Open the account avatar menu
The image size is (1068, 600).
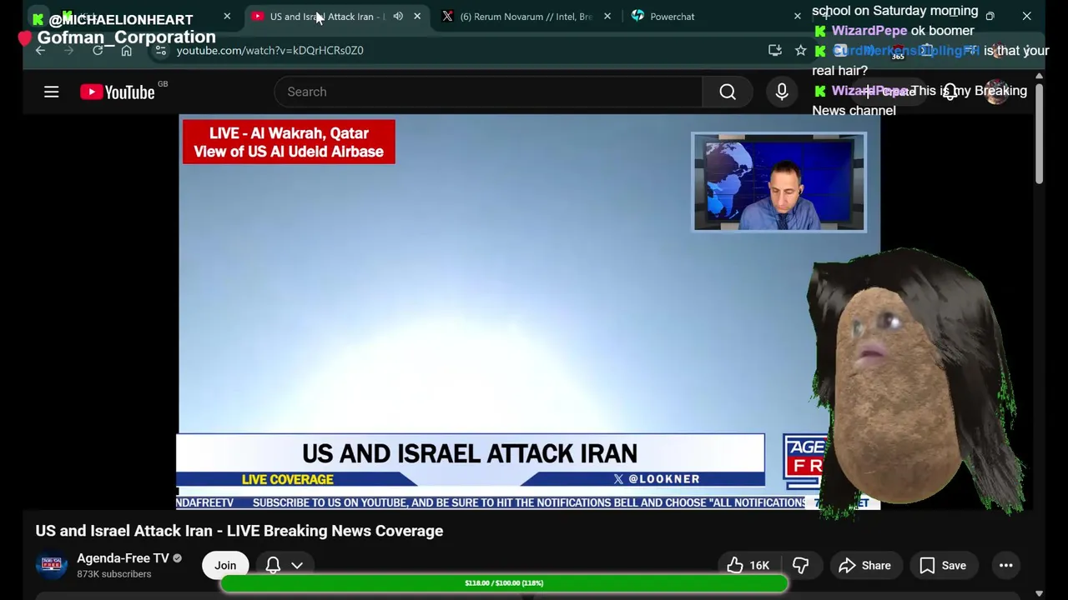coord(996,92)
